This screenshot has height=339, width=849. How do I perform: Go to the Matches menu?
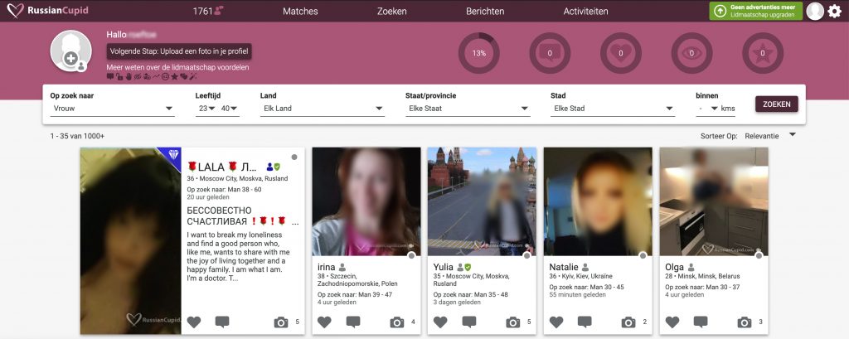click(x=300, y=12)
